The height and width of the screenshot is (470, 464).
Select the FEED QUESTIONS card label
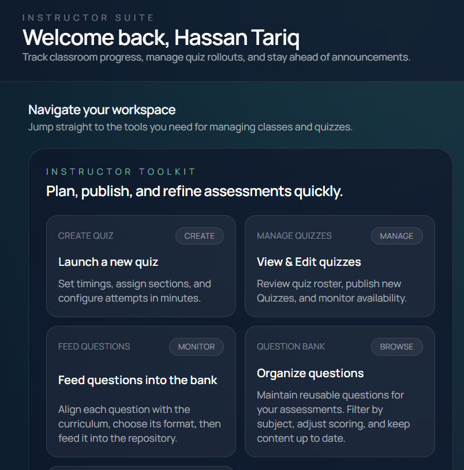[94, 347]
